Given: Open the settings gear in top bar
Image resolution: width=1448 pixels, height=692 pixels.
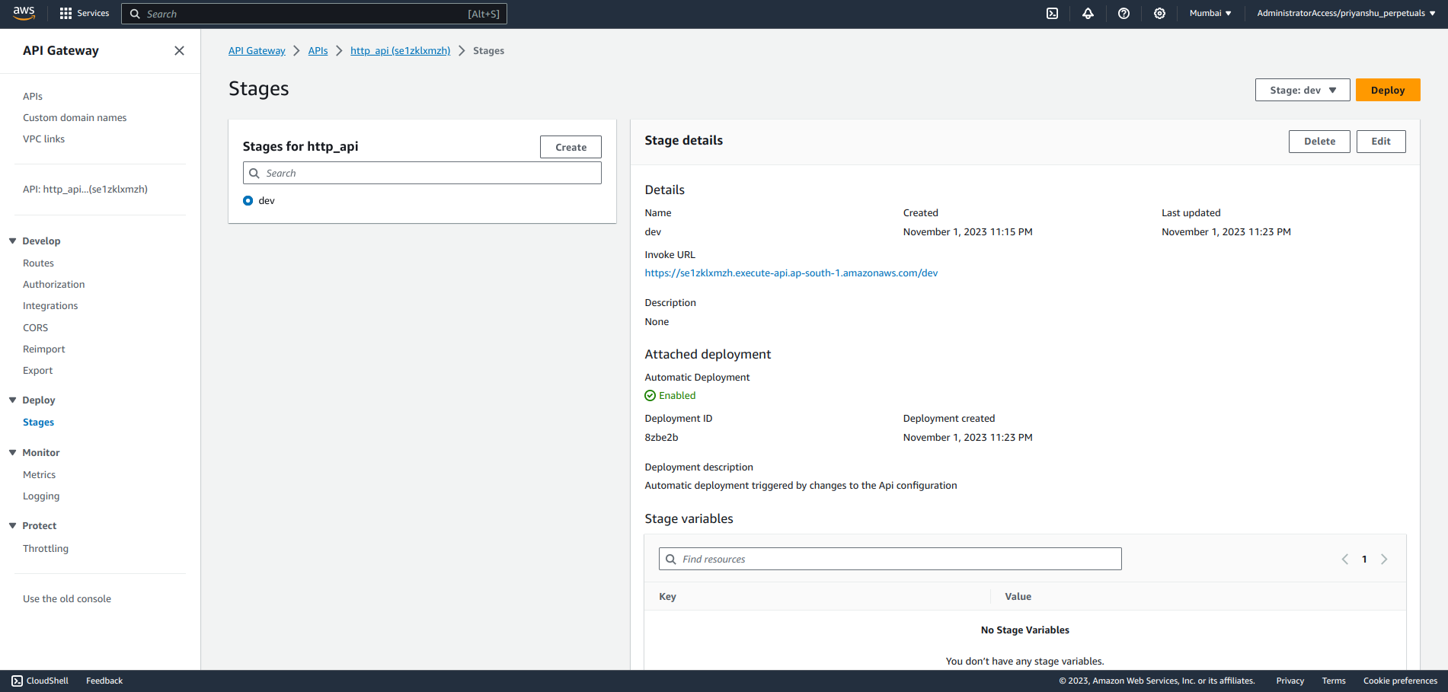Looking at the screenshot, I should (x=1159, y=13).
